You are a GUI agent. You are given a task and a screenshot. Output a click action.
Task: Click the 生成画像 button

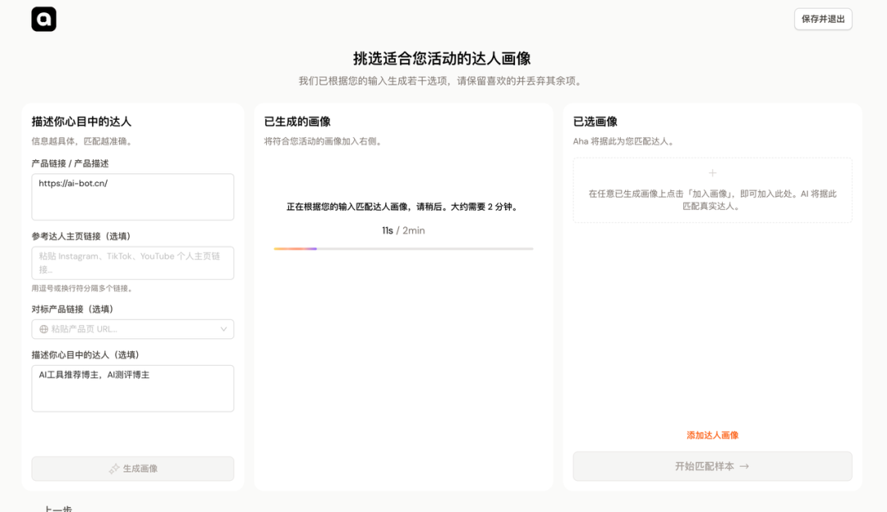[x=132, y=469]
